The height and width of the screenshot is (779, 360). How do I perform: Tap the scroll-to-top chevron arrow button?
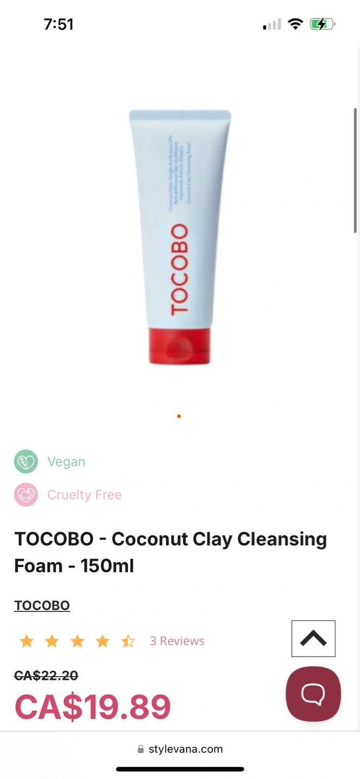(314, 639)
